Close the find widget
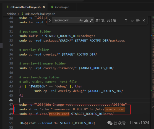The width and height of the screenshot is (154, 129). click(x=144, y=20)
